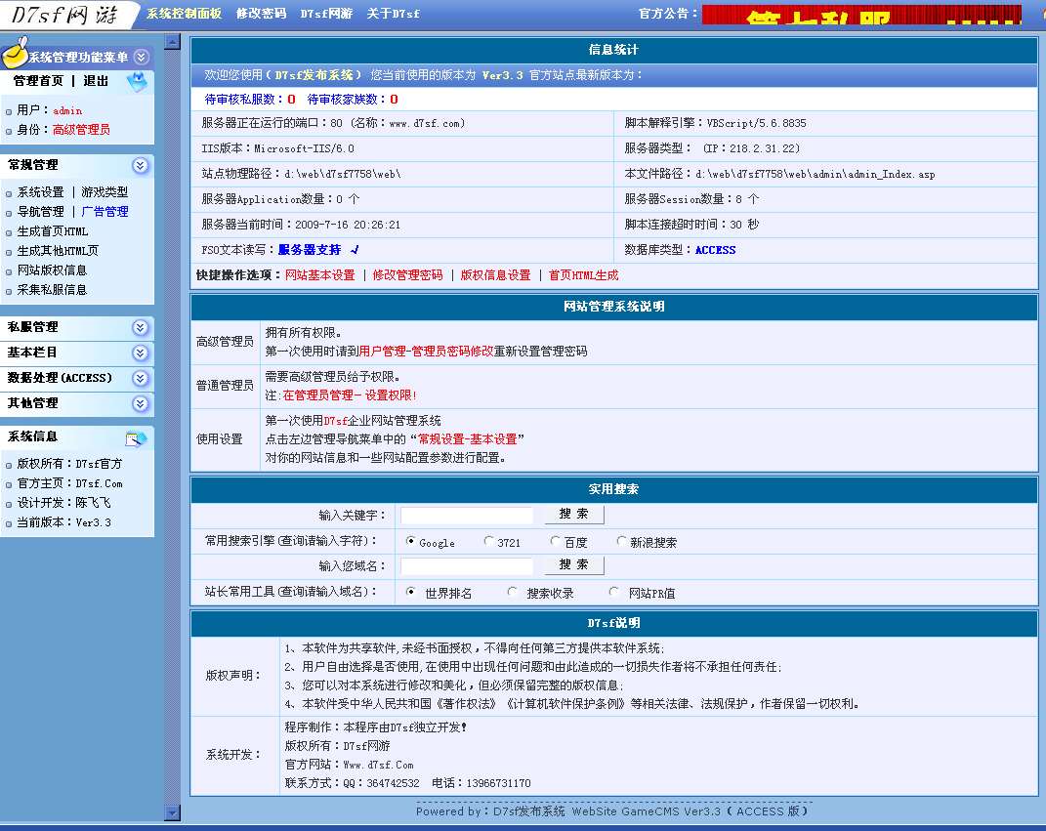Collapse the 系统管理功能菜单 panel chevron
This screenshot has height=831, width=1046.
[x=142, y=58]
